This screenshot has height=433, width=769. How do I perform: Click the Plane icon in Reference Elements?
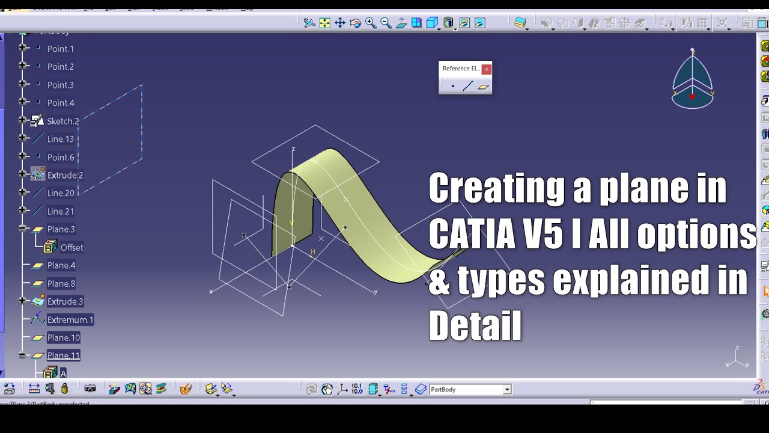pyautogui.click(x=484, y=87)
